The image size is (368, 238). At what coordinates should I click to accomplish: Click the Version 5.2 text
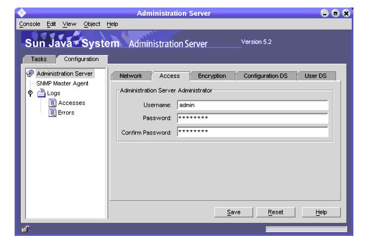(x=257, y=42)
